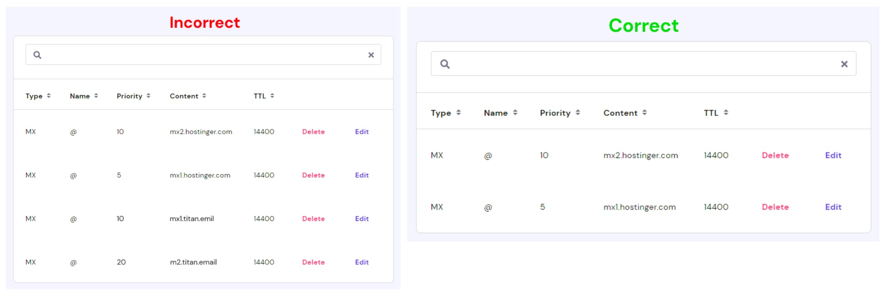
Task: Click the search input in the Incorrect panel
Action: pyautogui.click(x=203, y=55)
